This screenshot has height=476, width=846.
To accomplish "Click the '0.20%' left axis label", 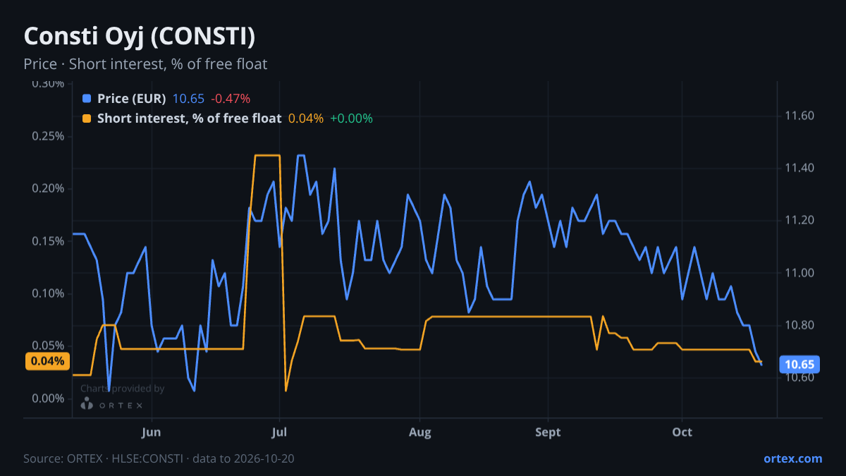I will click(49, 188).
